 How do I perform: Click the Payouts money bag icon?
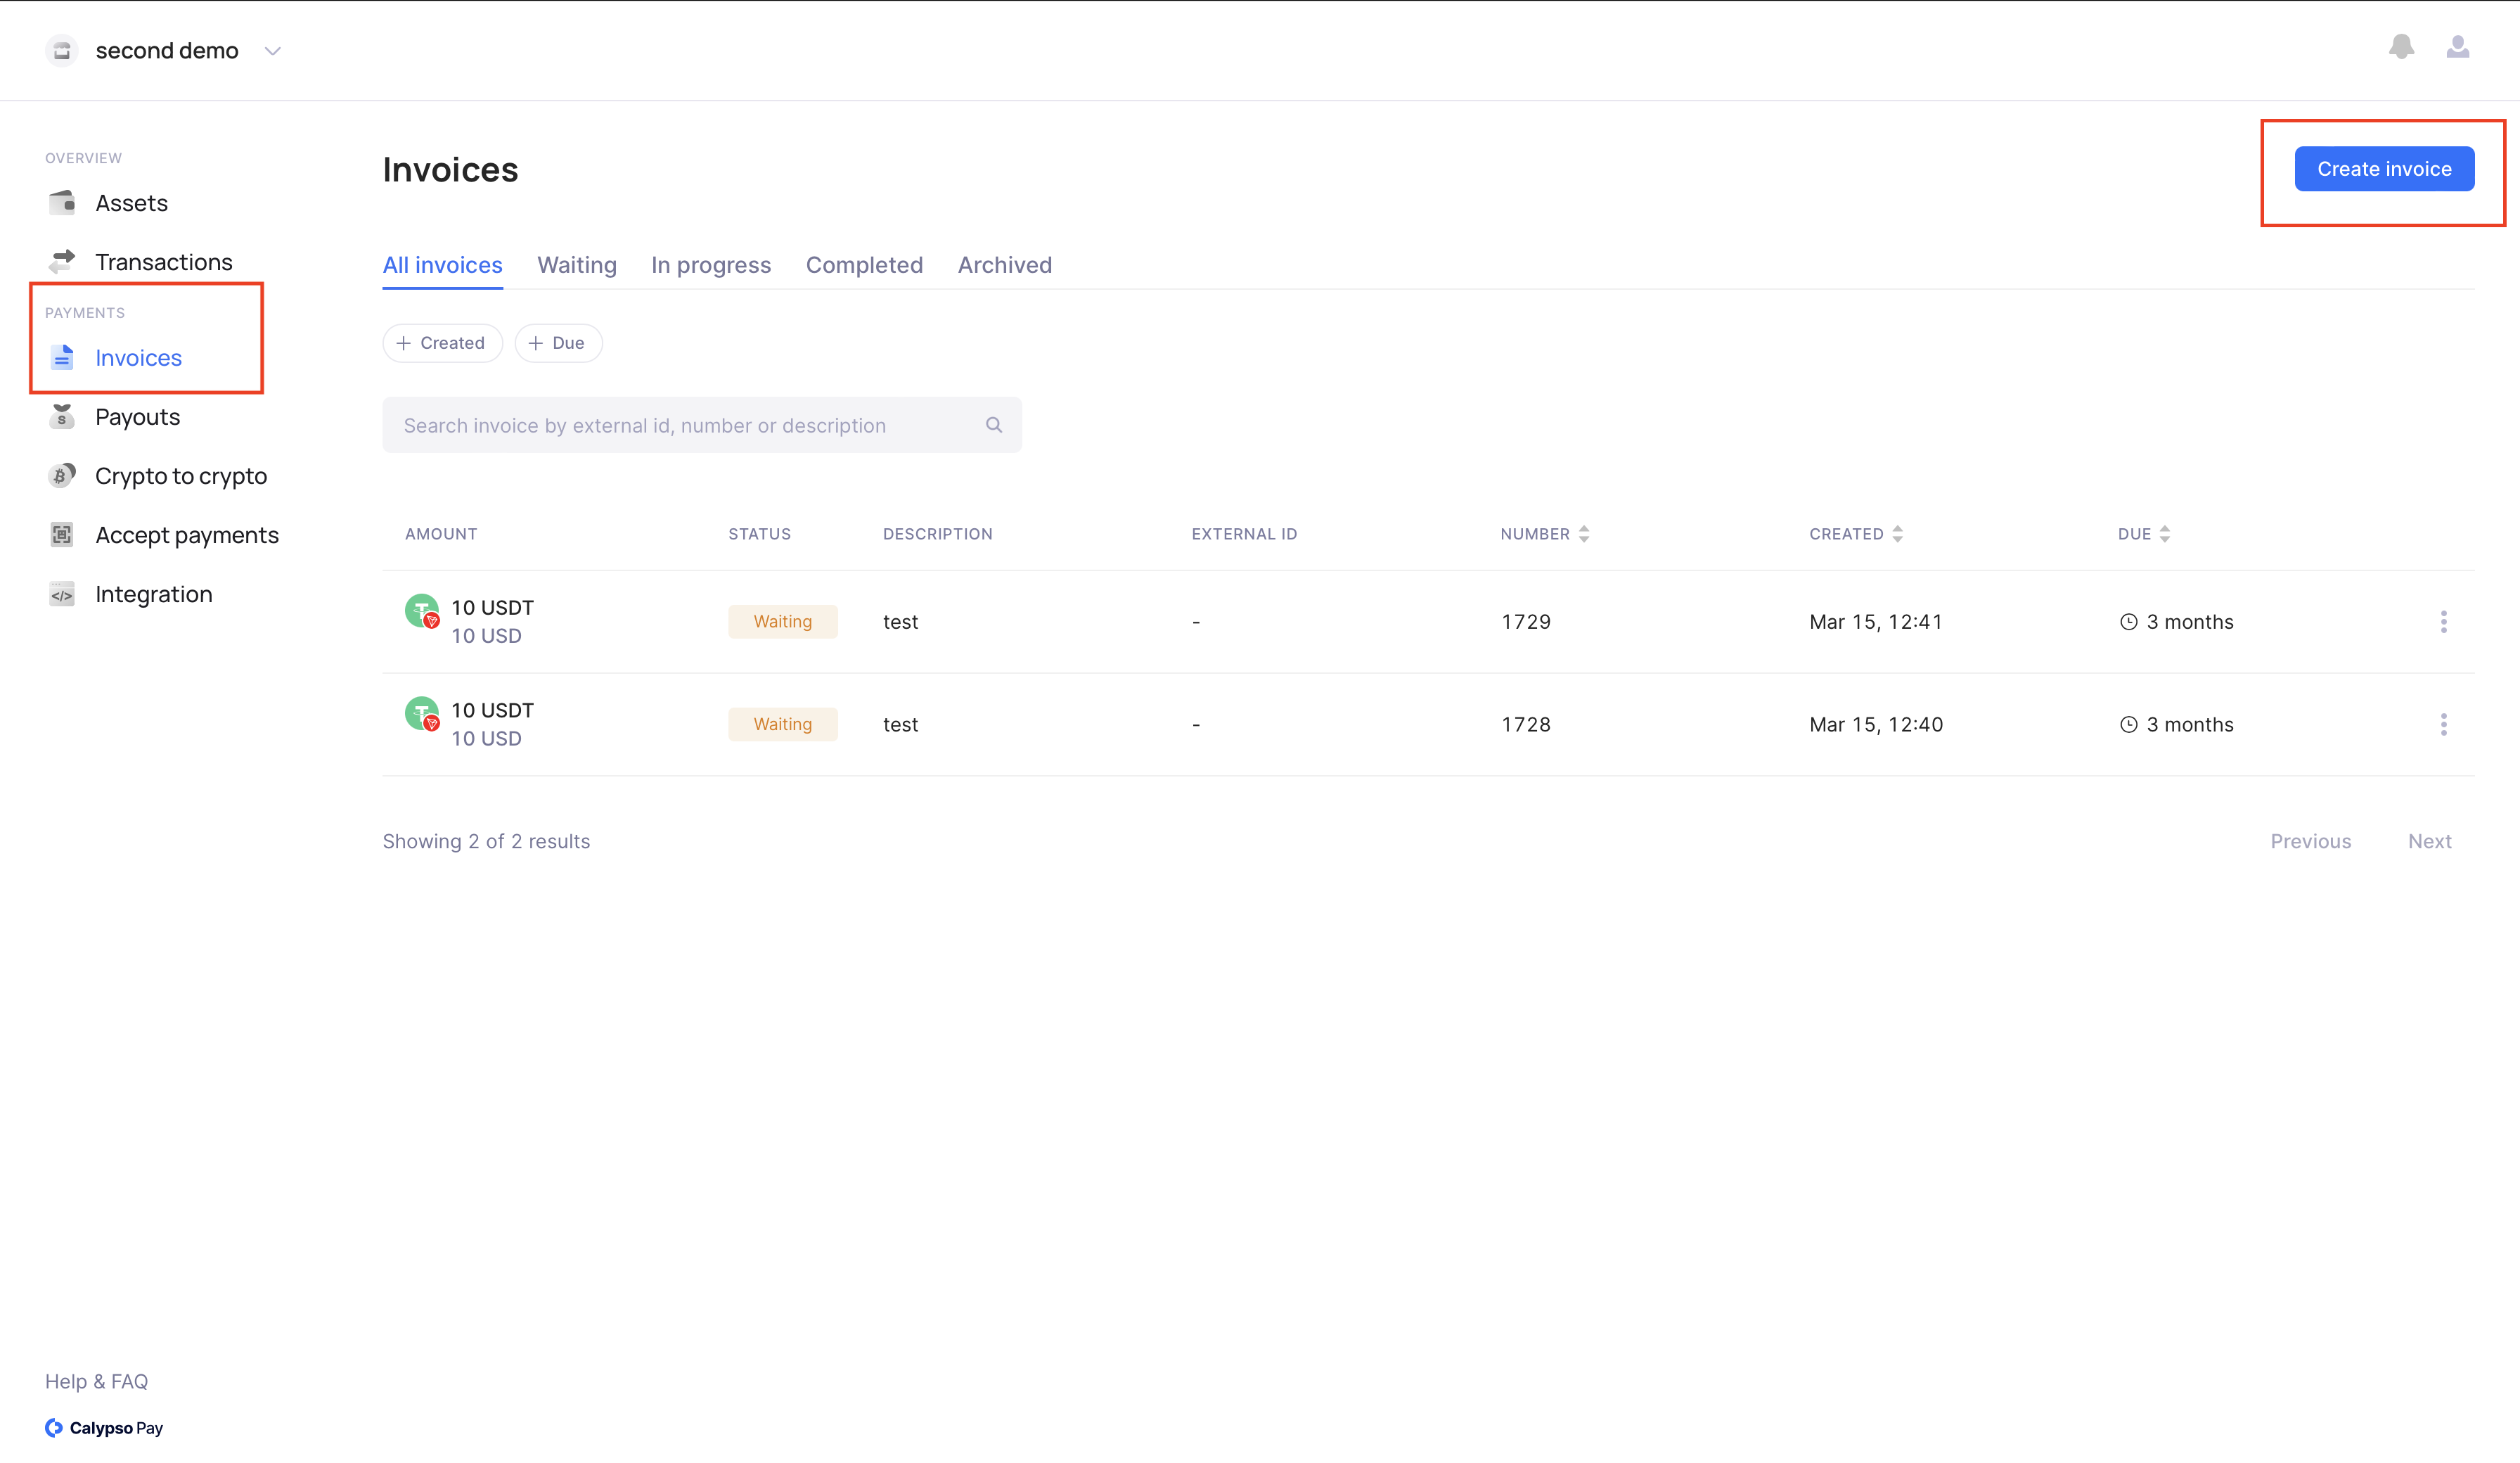click(62, 416)
